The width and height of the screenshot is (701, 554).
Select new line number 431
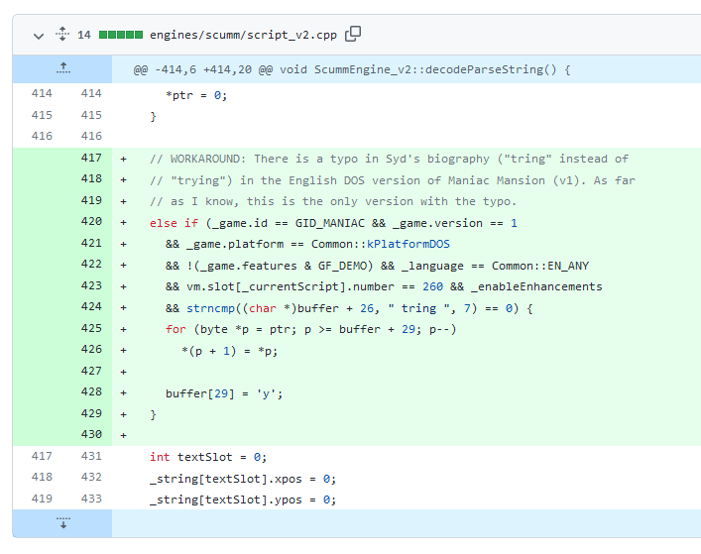[91, 457]
